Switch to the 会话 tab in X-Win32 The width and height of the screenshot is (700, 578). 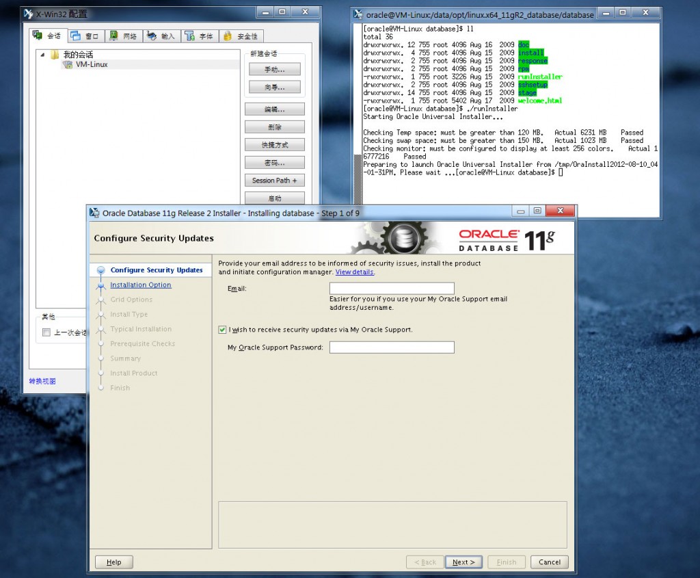(47, 36)
